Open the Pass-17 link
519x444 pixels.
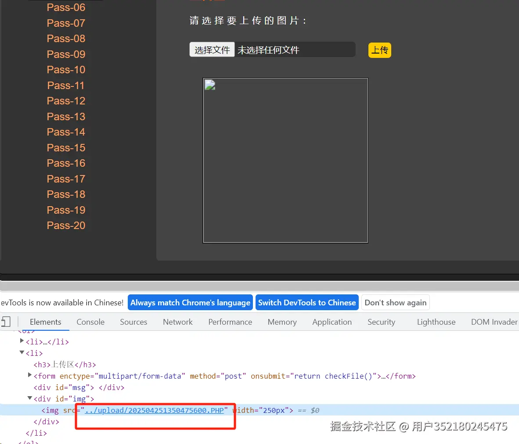click(66, 179)
